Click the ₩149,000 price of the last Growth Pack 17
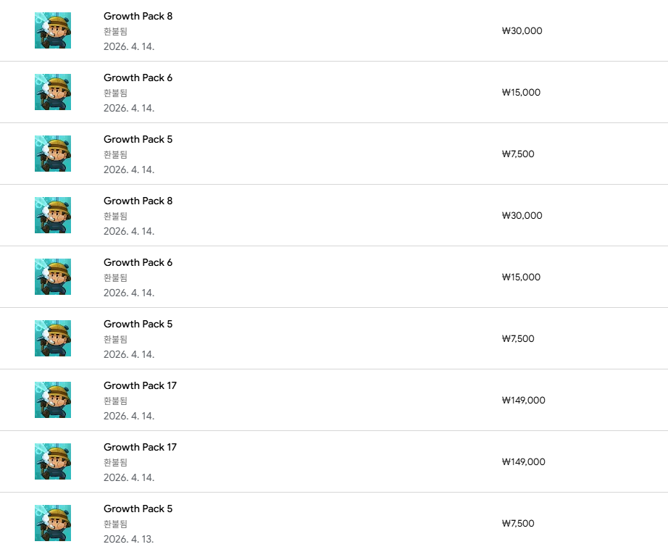 [524, 461]
